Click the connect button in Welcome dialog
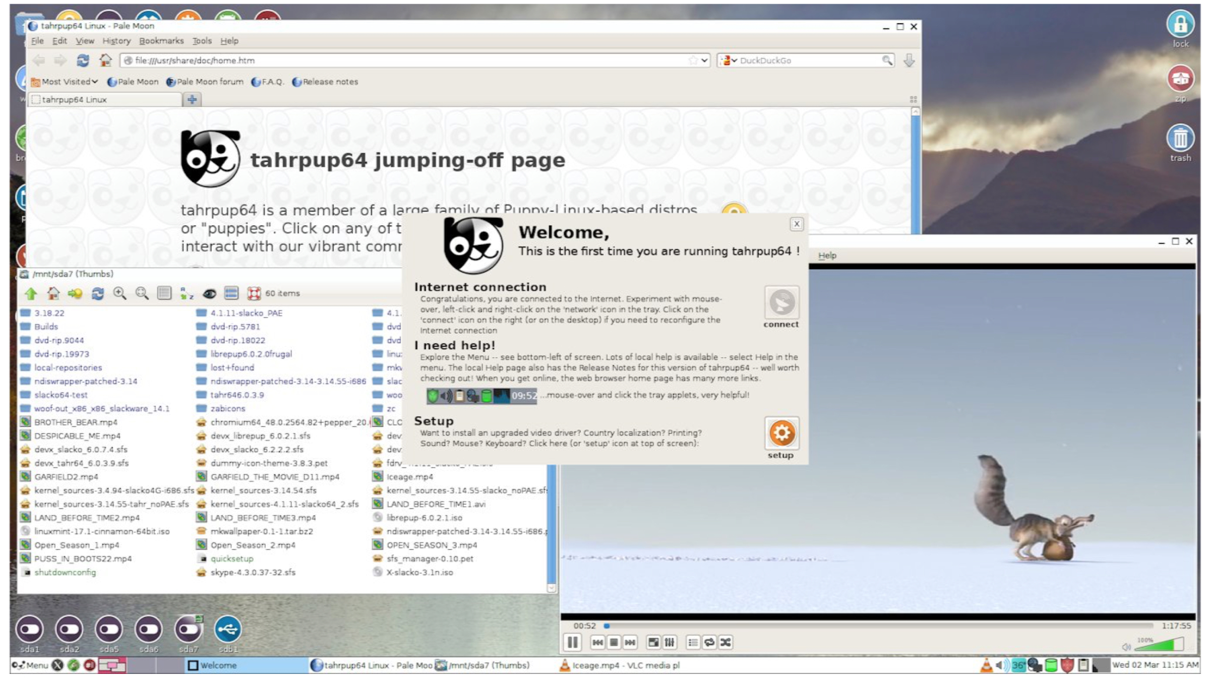Image resolution: width=1210 pixels, height=678 pixels. 781,303
